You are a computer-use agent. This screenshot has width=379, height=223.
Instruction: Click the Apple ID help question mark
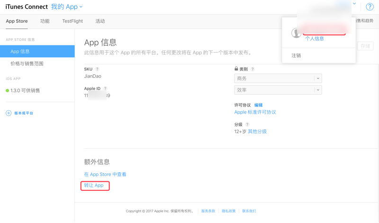tap(105, 89)
